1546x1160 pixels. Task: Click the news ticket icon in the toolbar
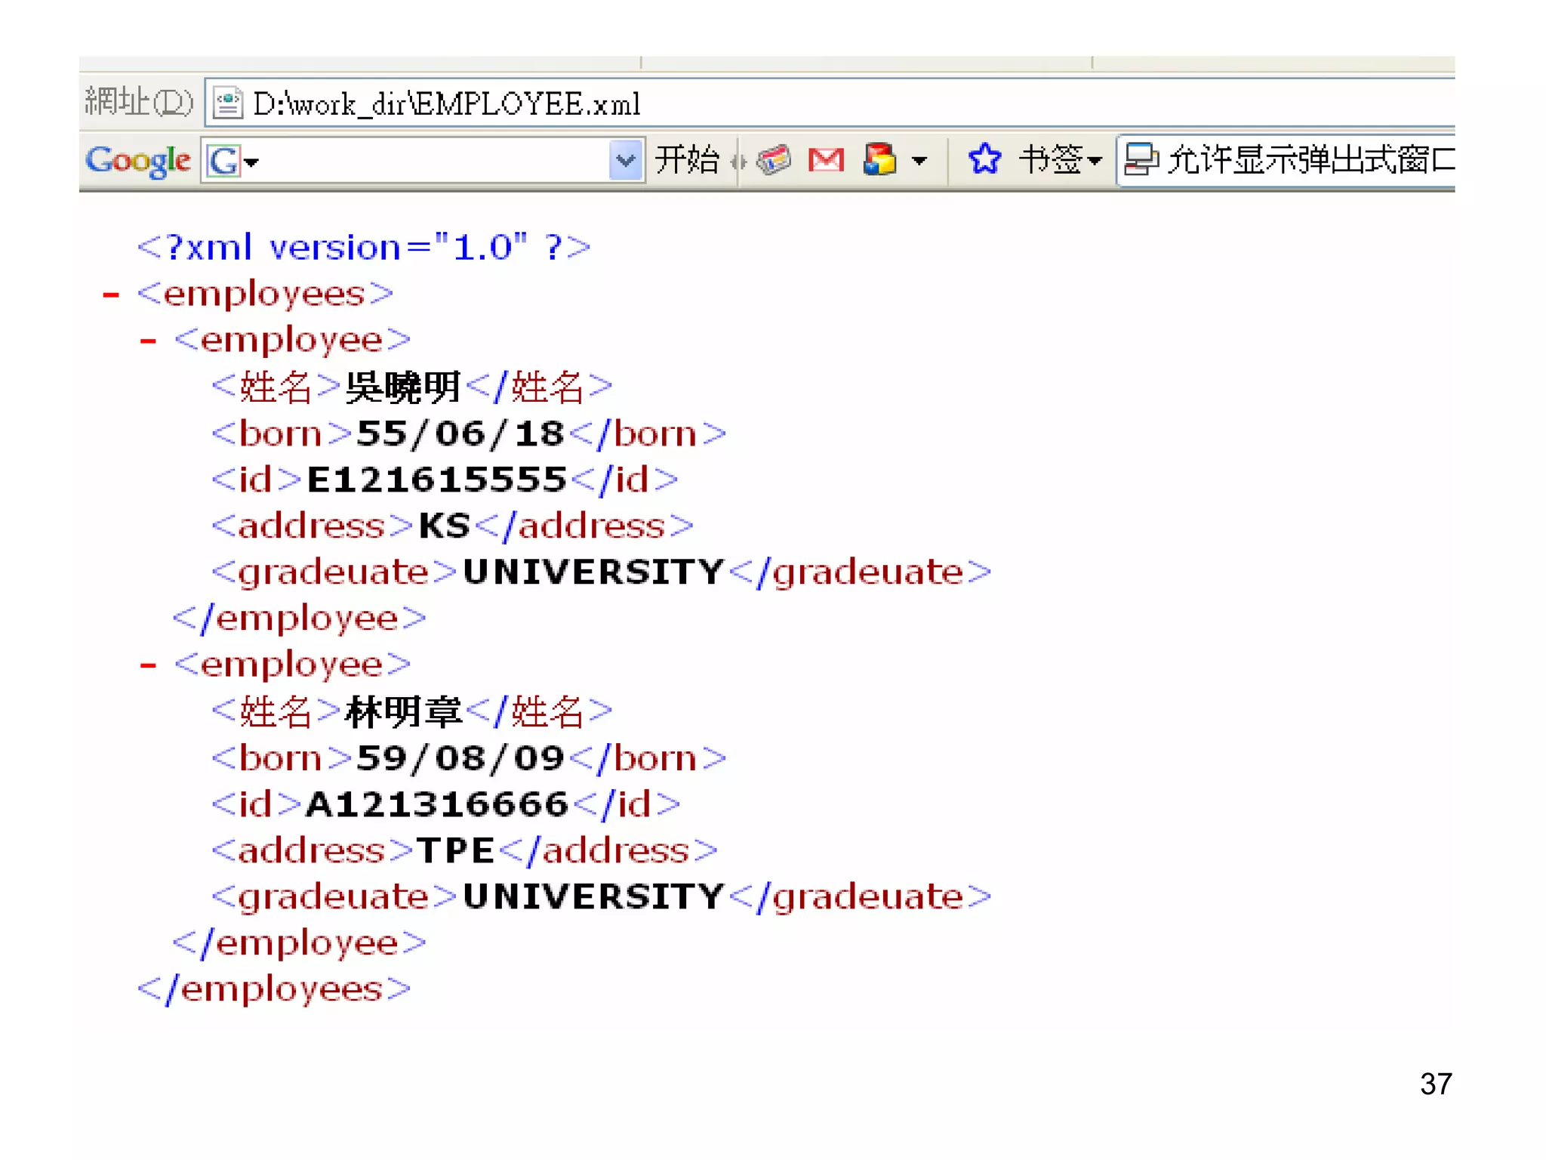(774, 159)
